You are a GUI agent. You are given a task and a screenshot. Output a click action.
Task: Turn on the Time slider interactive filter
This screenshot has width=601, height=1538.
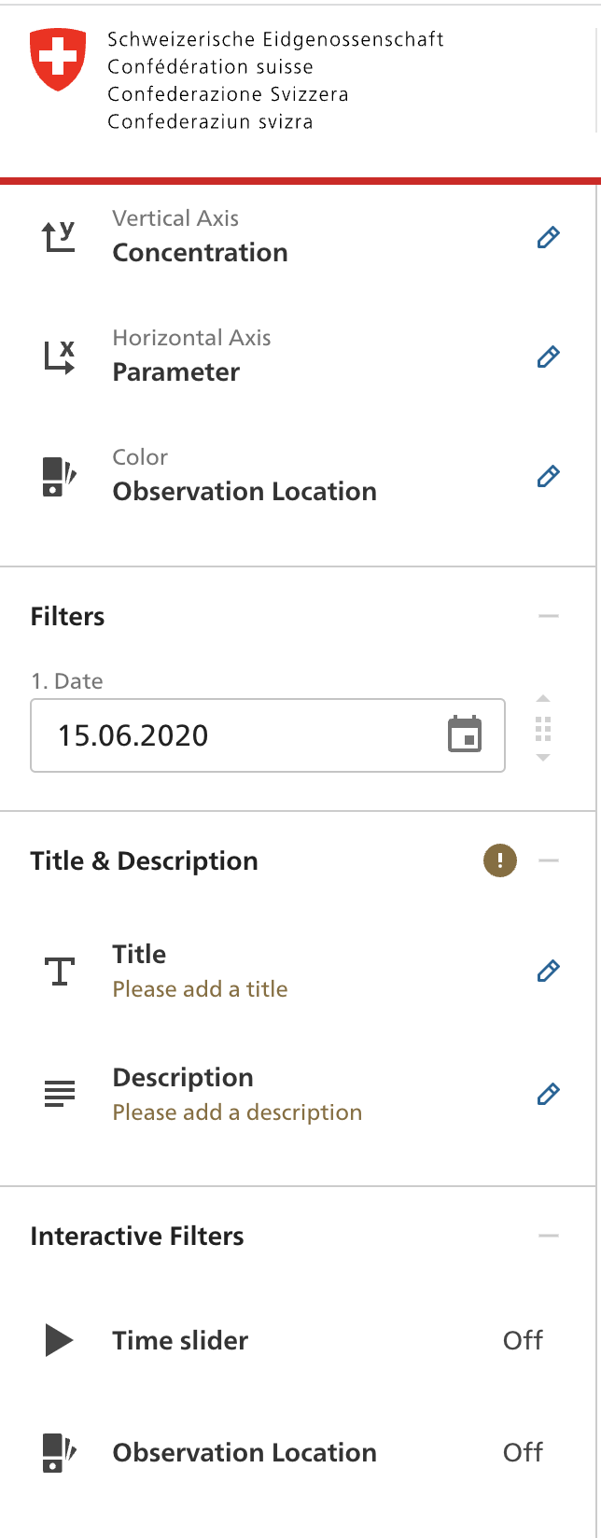[x=523, y=1340]
